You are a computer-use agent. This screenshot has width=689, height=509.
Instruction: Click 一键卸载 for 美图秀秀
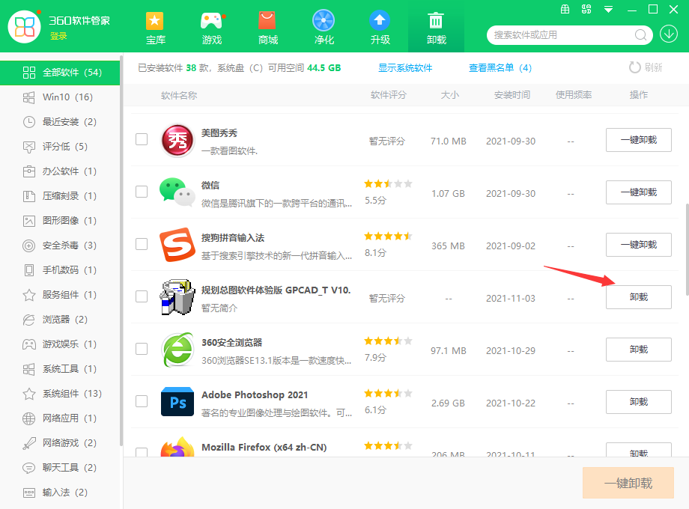[x=639, y=140]
